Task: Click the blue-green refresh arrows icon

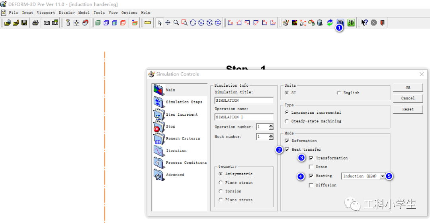Action: click(330, 23)
